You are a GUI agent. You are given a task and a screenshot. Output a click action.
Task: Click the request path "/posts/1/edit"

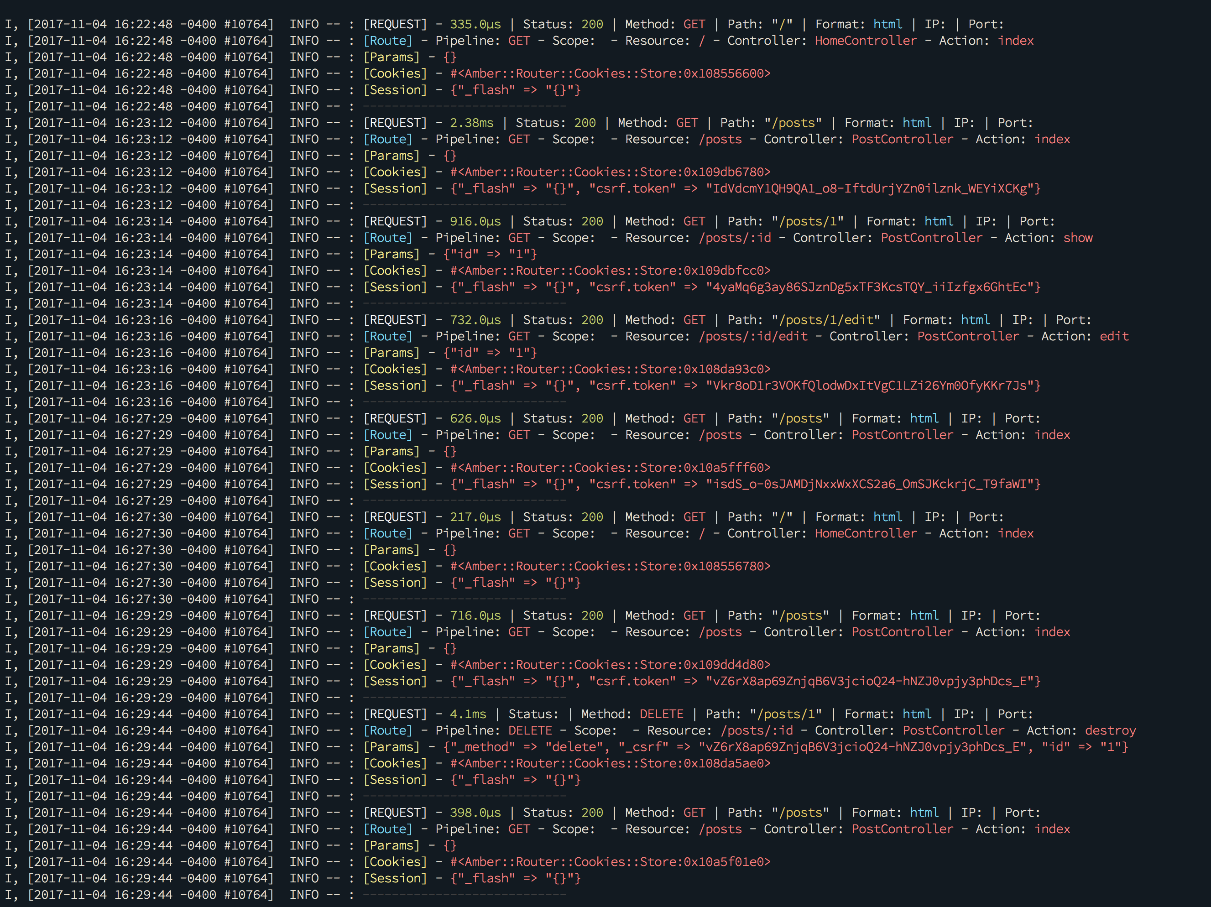(825, 320)
